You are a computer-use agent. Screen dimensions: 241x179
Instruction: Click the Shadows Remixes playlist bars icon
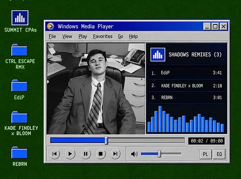pos(158,55)
